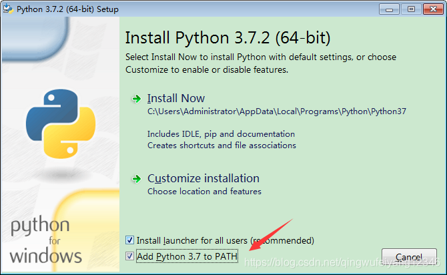Viewport: 447px width, 275px height.
Task: Click 'Install launcher for all users' label
Action: tap(226, 240)
